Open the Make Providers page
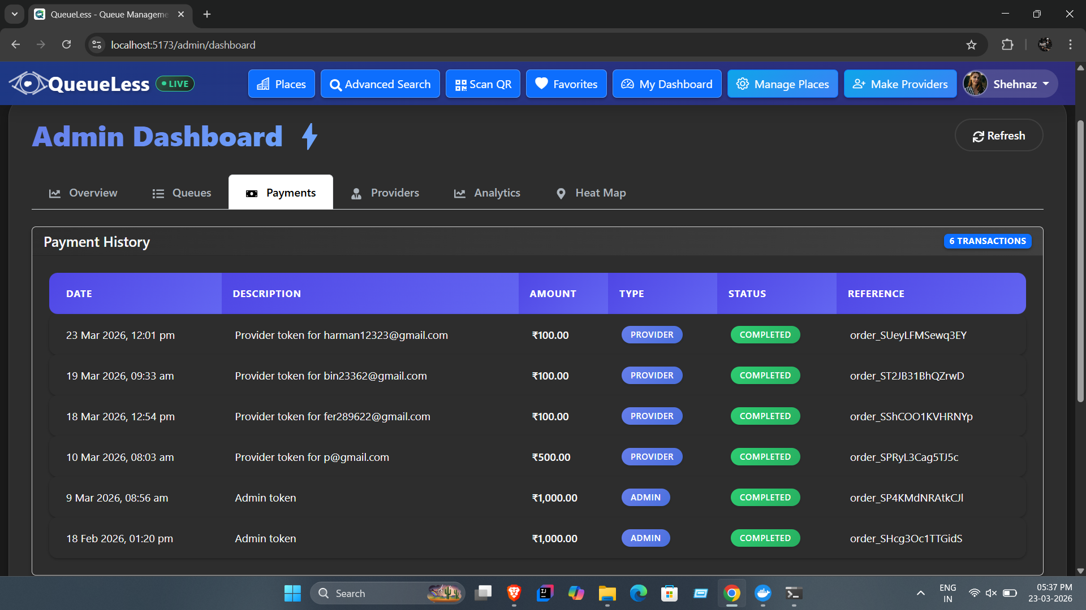Viewport: 1086px width, 610px height. tap(900, 84)
